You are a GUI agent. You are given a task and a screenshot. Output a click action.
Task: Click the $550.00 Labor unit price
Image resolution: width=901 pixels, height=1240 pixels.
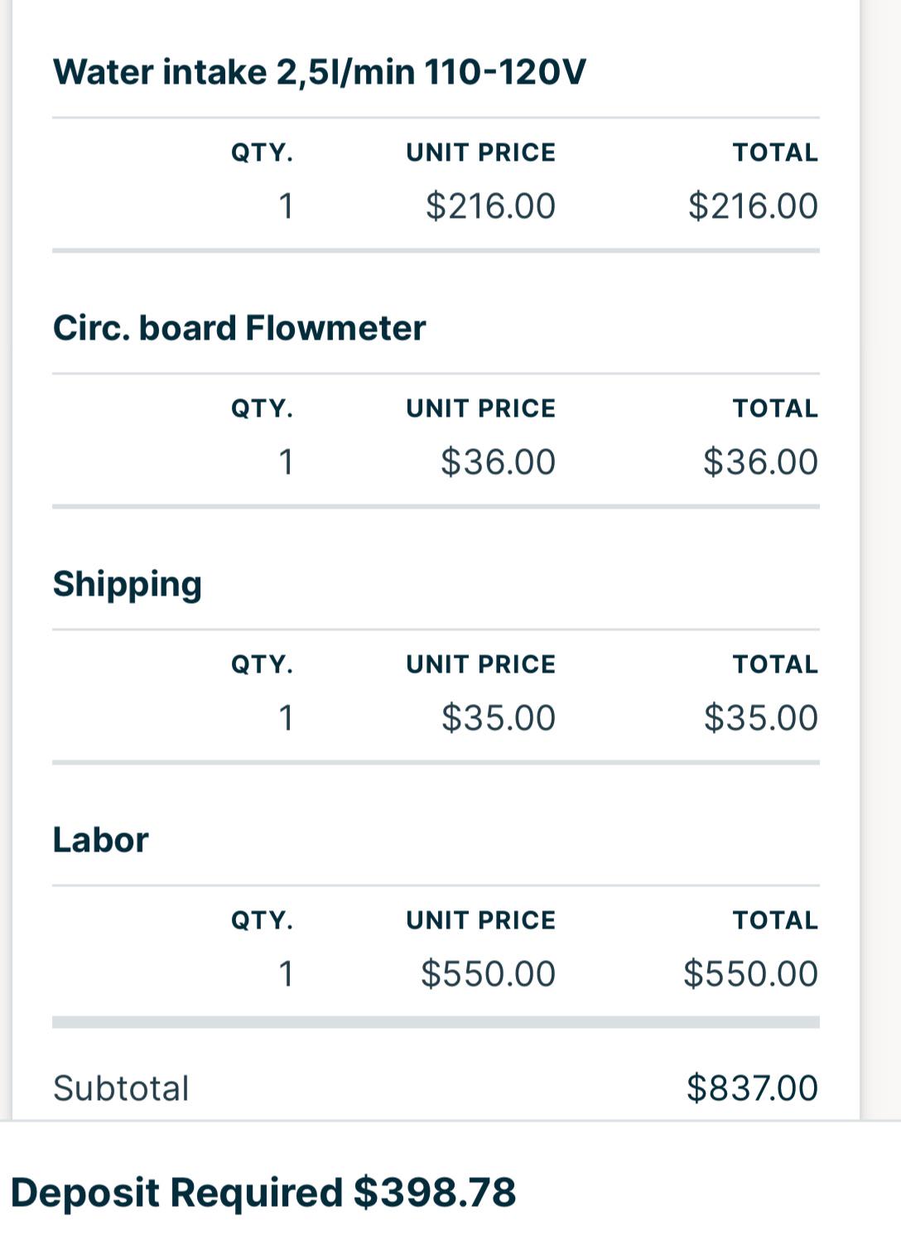point(488,974)
